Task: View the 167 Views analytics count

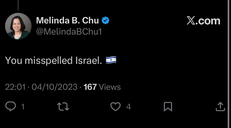Action: tap(102, 87)
